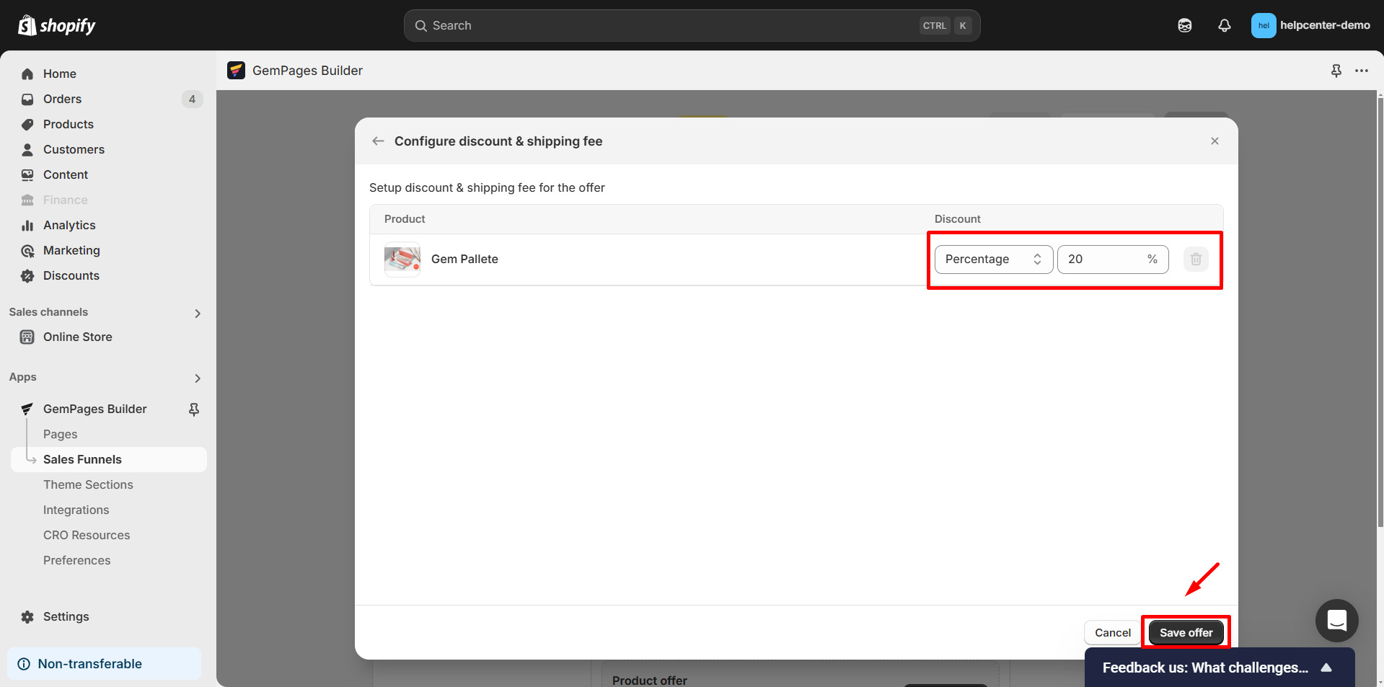This screenshot has height=687, width=1384.
Task: Open Discounts in the sidebar
Action: (x=71, y=276)
